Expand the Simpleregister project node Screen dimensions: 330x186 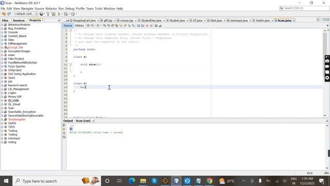[2, 119]
